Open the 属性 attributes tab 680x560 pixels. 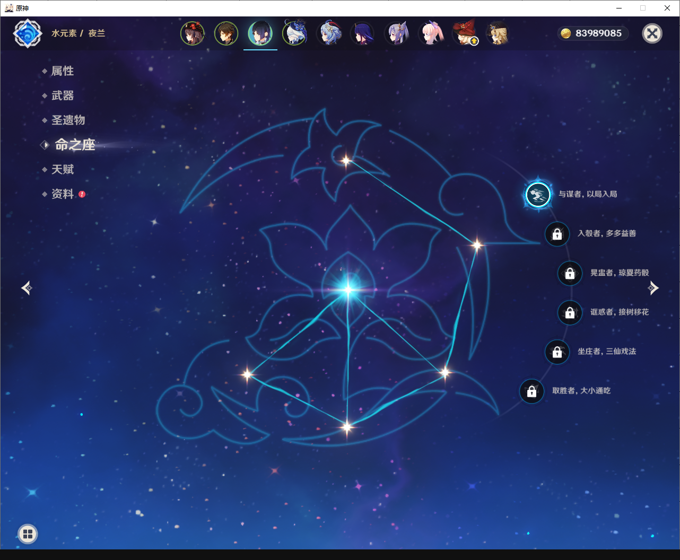tap(63, 71)
